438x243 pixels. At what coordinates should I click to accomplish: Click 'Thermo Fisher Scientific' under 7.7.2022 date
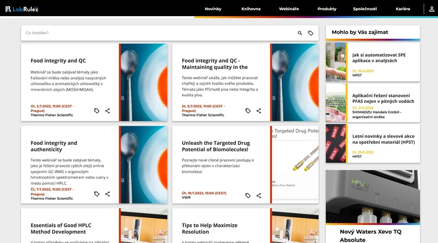(x=52, y=199)
